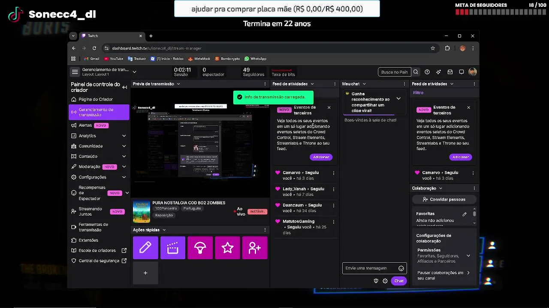Screen dimensions: 549x308
Task: Open options for Daanzaum follow event
Action: 334,206
